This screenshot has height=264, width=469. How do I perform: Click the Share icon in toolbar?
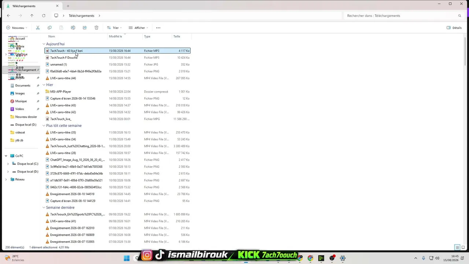coord(85,28)
